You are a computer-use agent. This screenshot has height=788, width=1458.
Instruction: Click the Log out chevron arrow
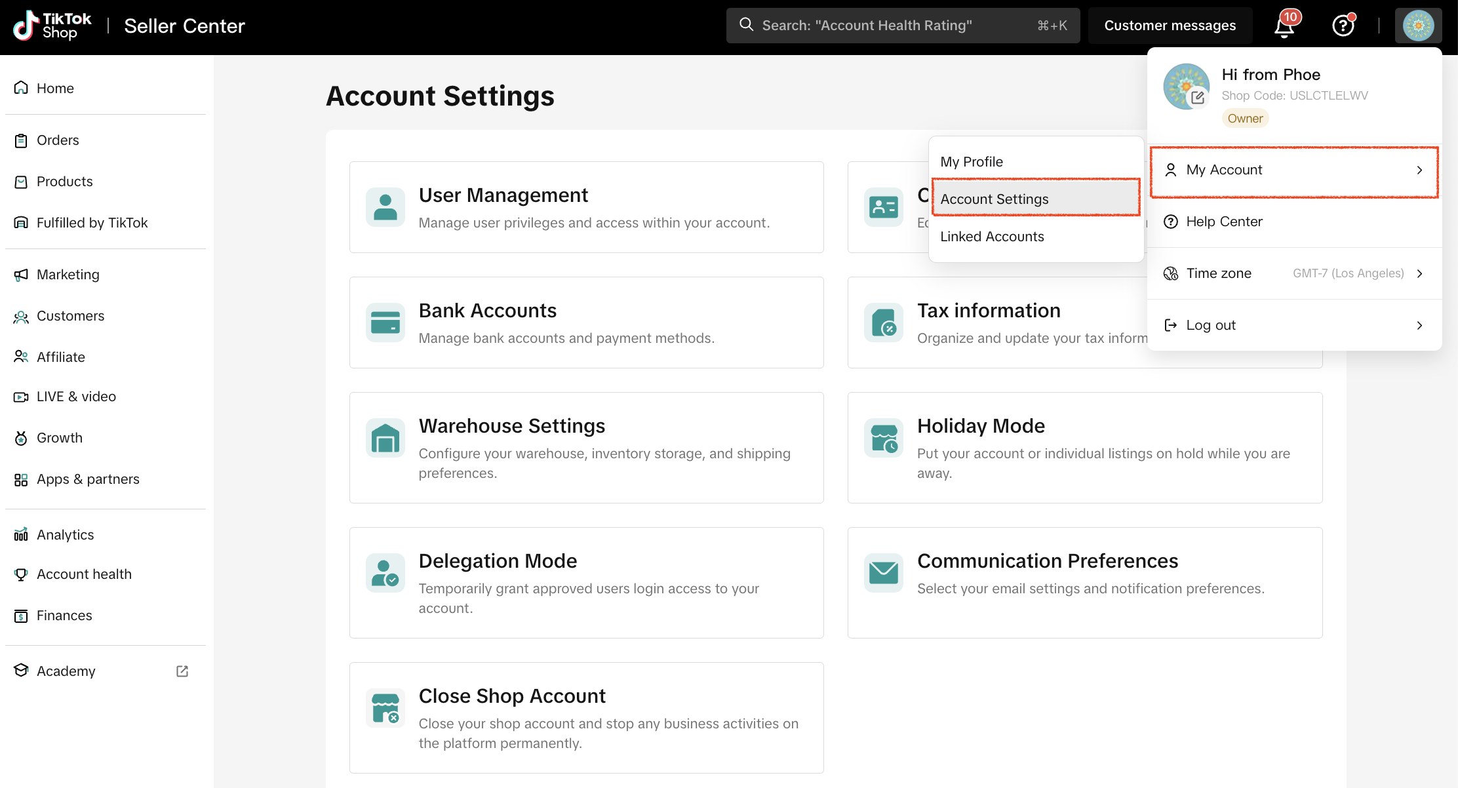[1419, 325]
